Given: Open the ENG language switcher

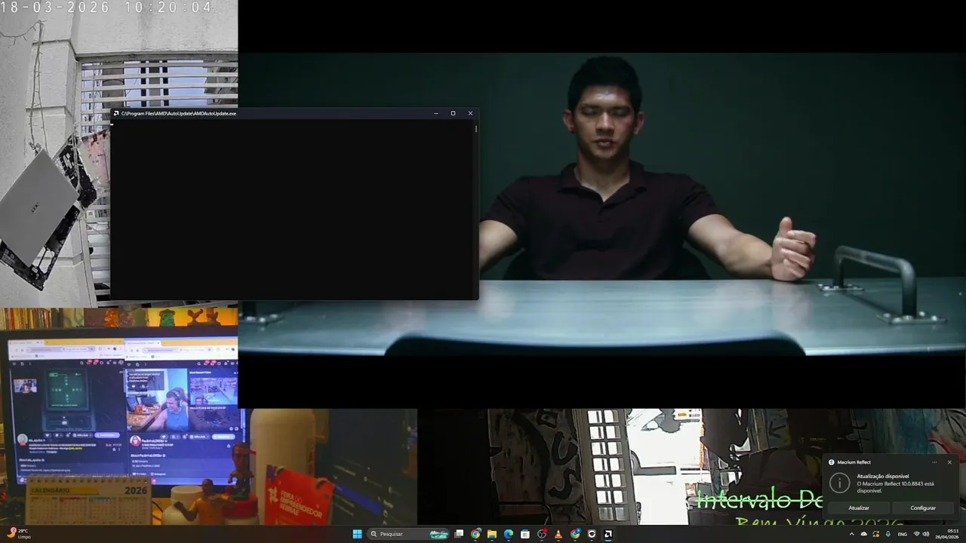Looking at the screenshot, I should (903, 534).
